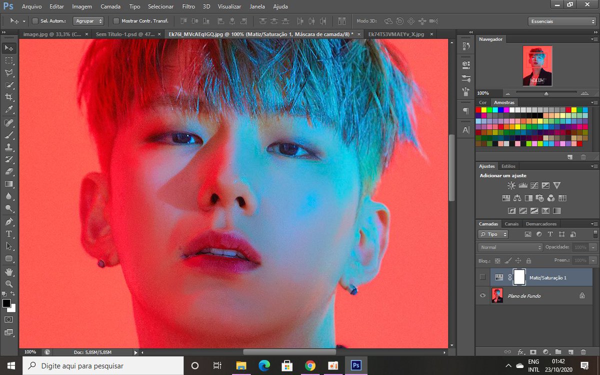Select the Gradient tool

click(9, 184)
